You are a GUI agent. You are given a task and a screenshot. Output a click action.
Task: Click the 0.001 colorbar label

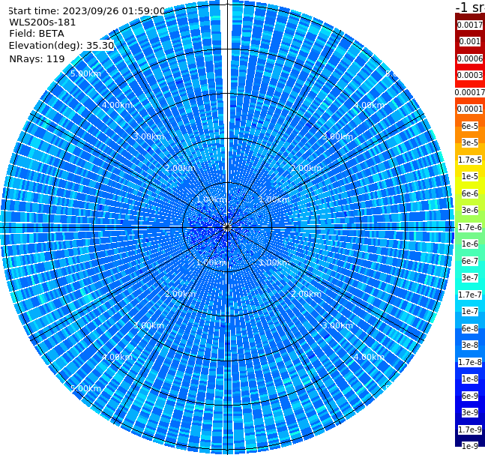point(470,41)
